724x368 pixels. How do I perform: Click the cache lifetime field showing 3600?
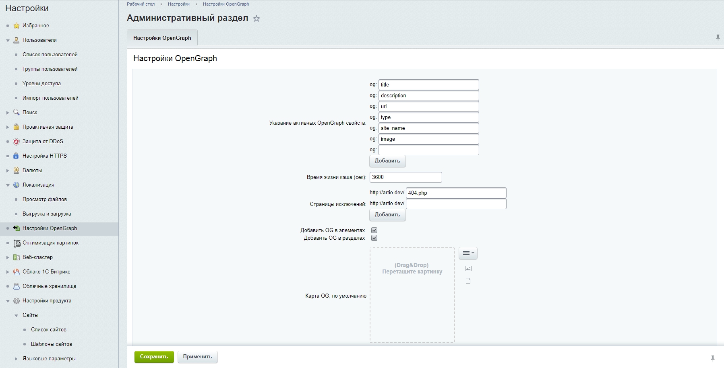click(405, 177)
